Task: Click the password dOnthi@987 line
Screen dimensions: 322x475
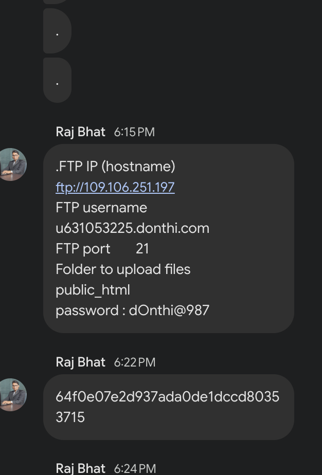Action: tap(132, 310)
